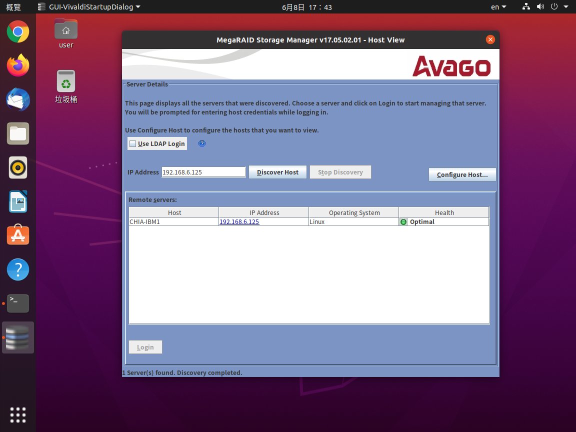The width and height of the screenshot is (576, 432).
Task: Open the clock and calendar menu
Action: (306, 7)
